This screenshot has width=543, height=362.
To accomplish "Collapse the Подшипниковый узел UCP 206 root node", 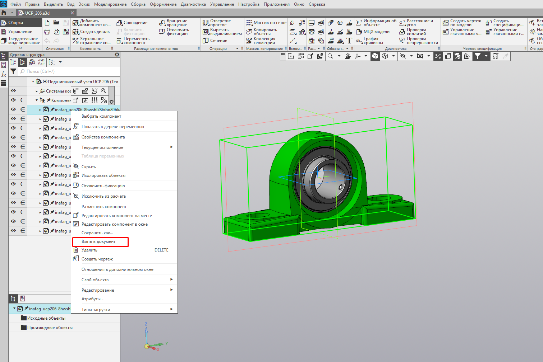I will tap(33, 81).
